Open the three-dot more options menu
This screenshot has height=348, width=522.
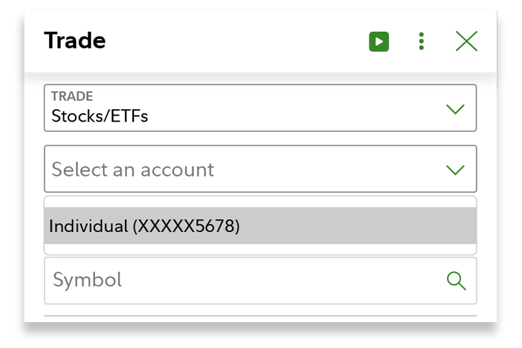click(x=421, y=42)
